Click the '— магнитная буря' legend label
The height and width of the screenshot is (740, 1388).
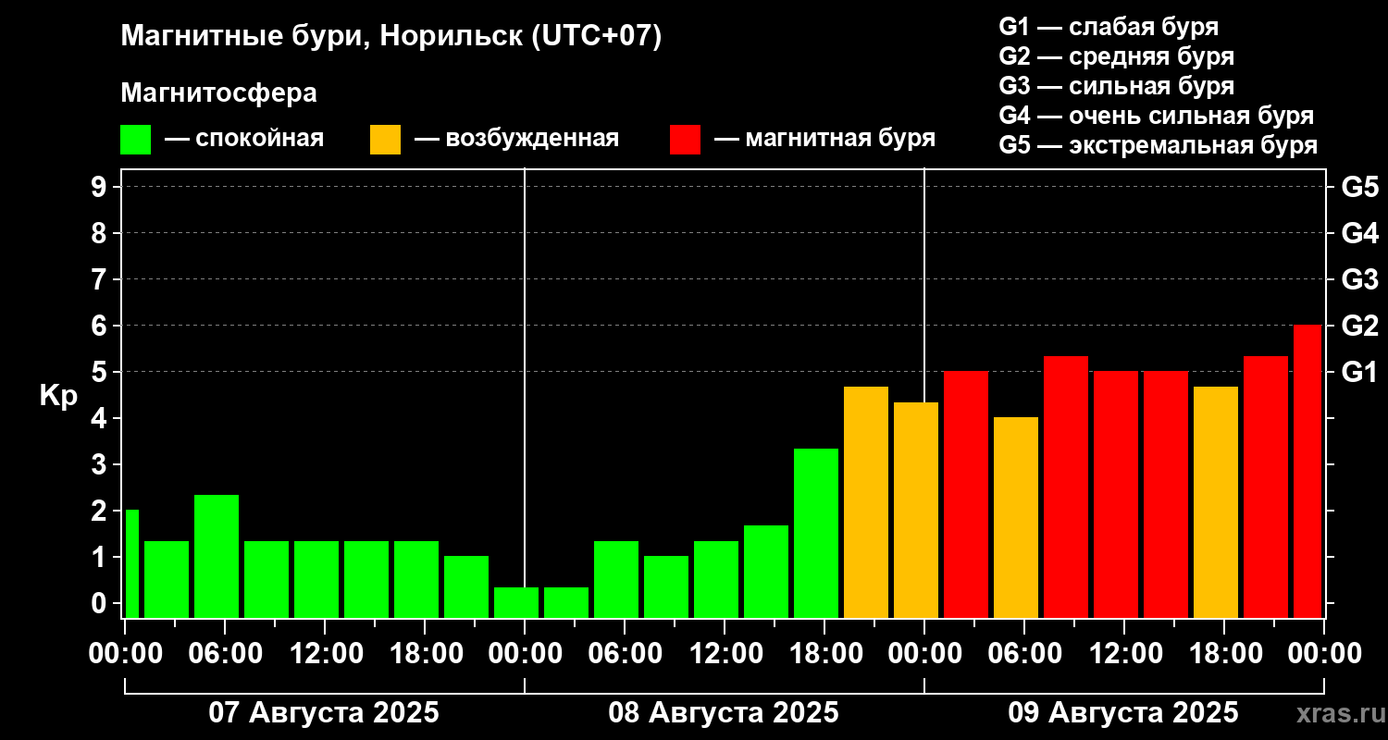[825, 139]
